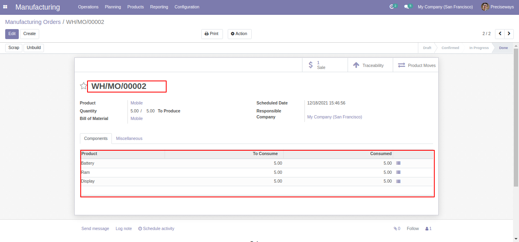Show detail list icon for Ram row

click(x=398, y=172)
